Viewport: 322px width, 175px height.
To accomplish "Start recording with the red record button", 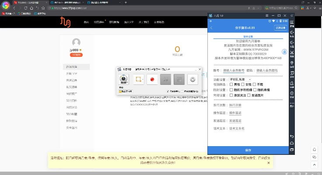I will (152, 79).
